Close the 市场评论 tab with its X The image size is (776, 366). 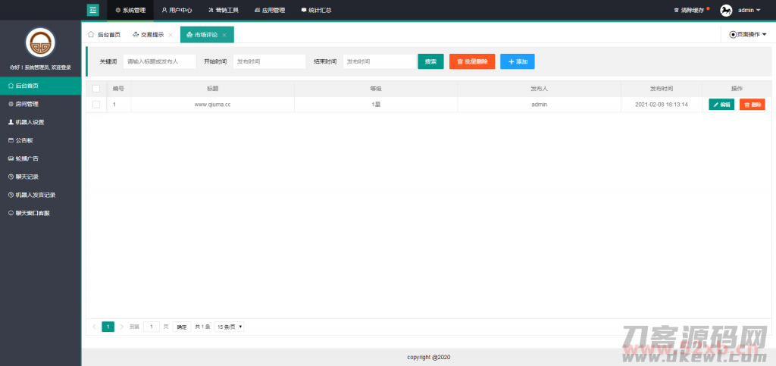coord(224,35)
